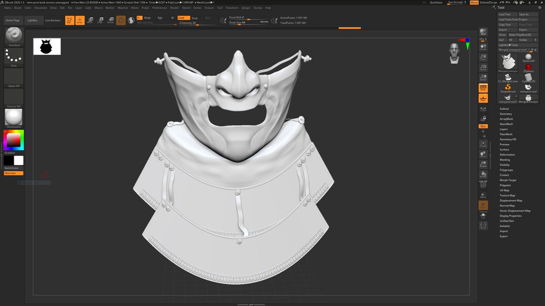Click the LightBox button
This screenshot has width=545, height=306.
pos(33,20)
